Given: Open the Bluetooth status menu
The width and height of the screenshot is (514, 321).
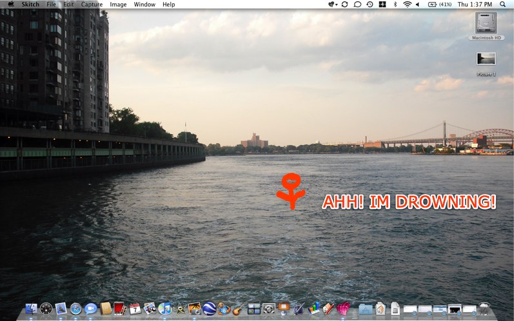Looking at the screenshot, I should click(395, 5).
